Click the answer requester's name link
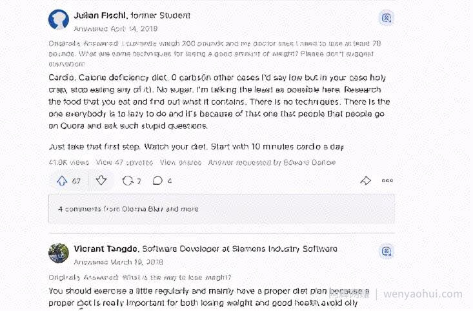The image size is (473, 311). (310, 162)
